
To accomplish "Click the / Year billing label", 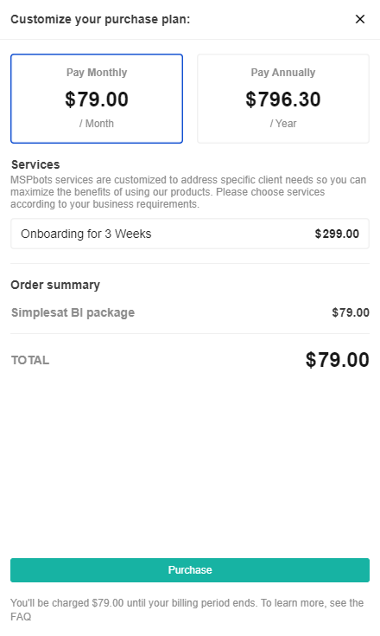I will 283,123.
